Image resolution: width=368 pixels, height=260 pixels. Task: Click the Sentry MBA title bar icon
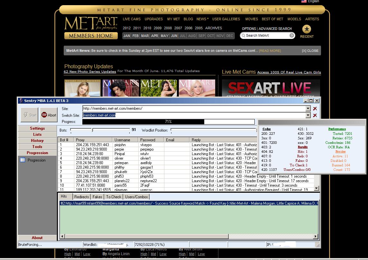pos(21,100)
